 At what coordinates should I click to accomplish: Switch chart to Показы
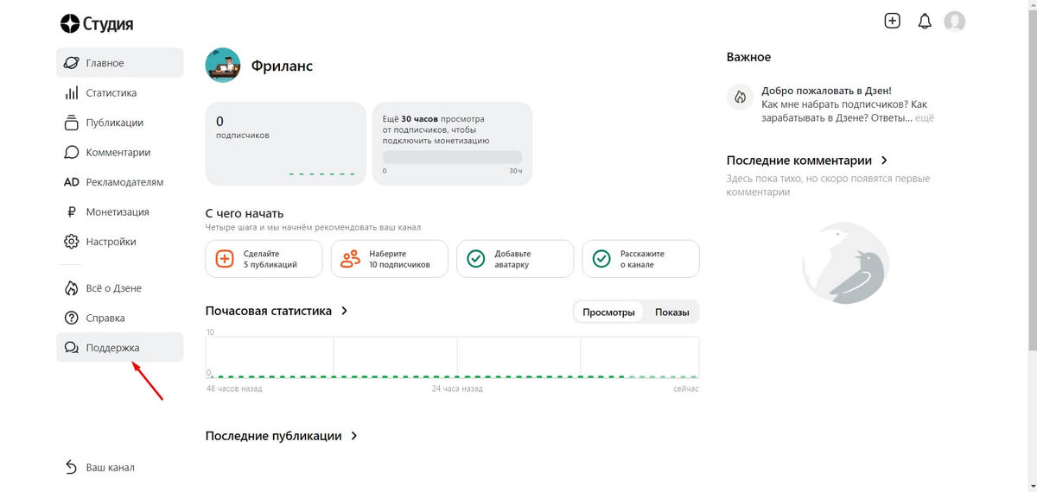coord(671,312)
